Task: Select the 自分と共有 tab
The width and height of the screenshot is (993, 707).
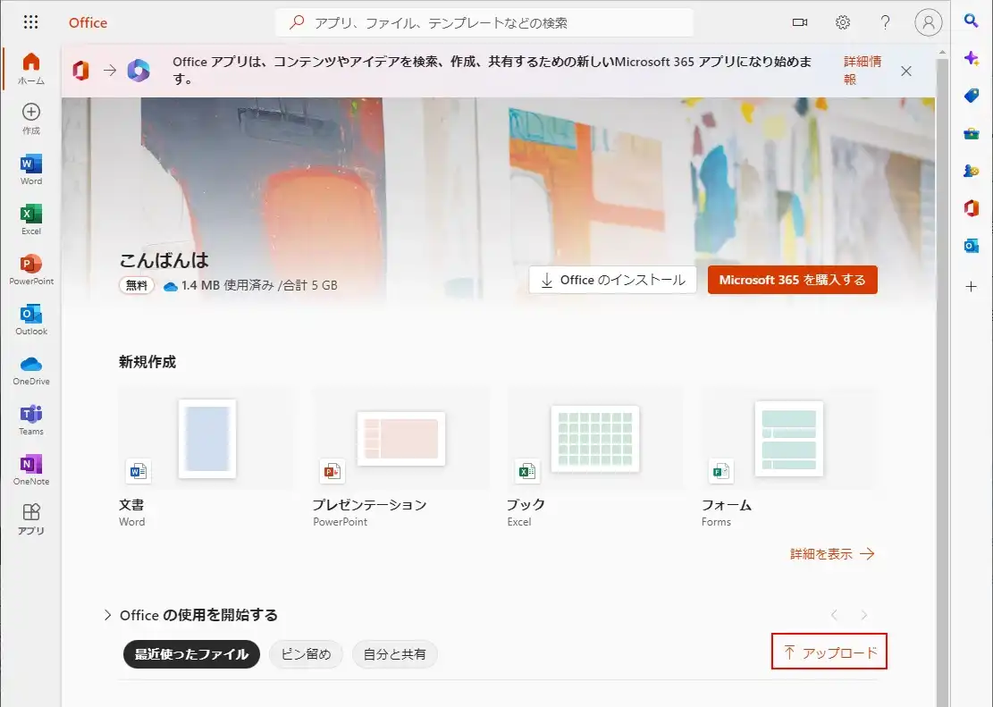Action: point(394,654)
